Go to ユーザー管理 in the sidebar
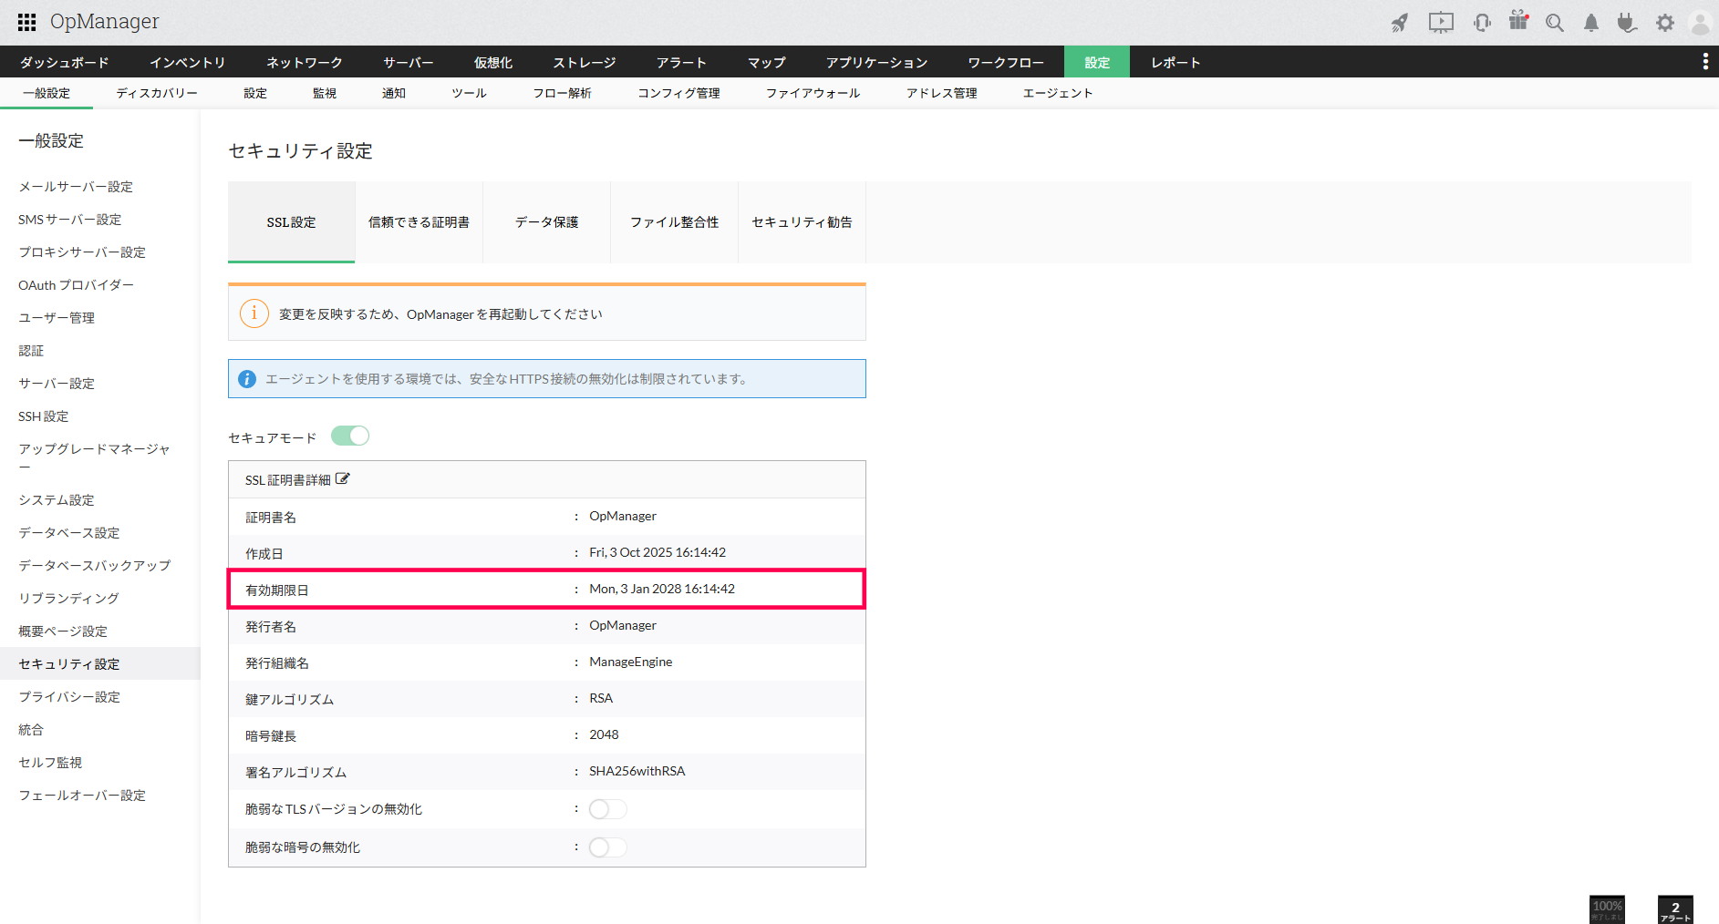 tap(57, 318)
